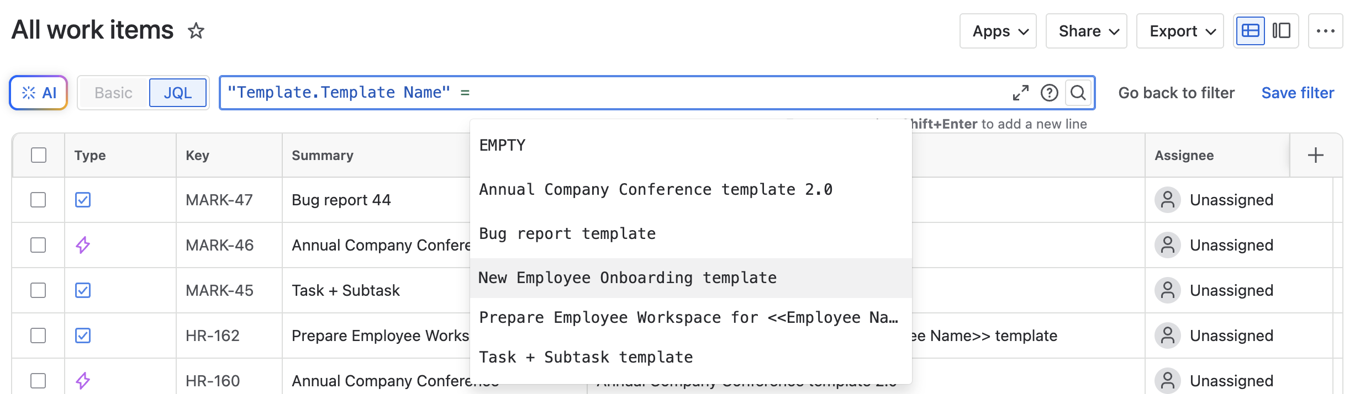Open the Share dropdown
Viewport: 1360px width, 394px height.
[1086, 31]
